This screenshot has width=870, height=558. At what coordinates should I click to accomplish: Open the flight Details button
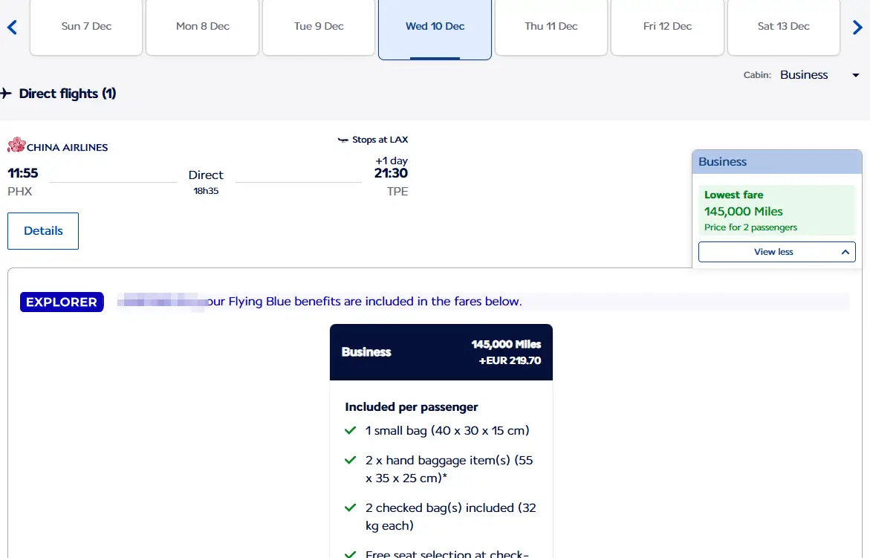pyautogui.click(x=43, y=231)
